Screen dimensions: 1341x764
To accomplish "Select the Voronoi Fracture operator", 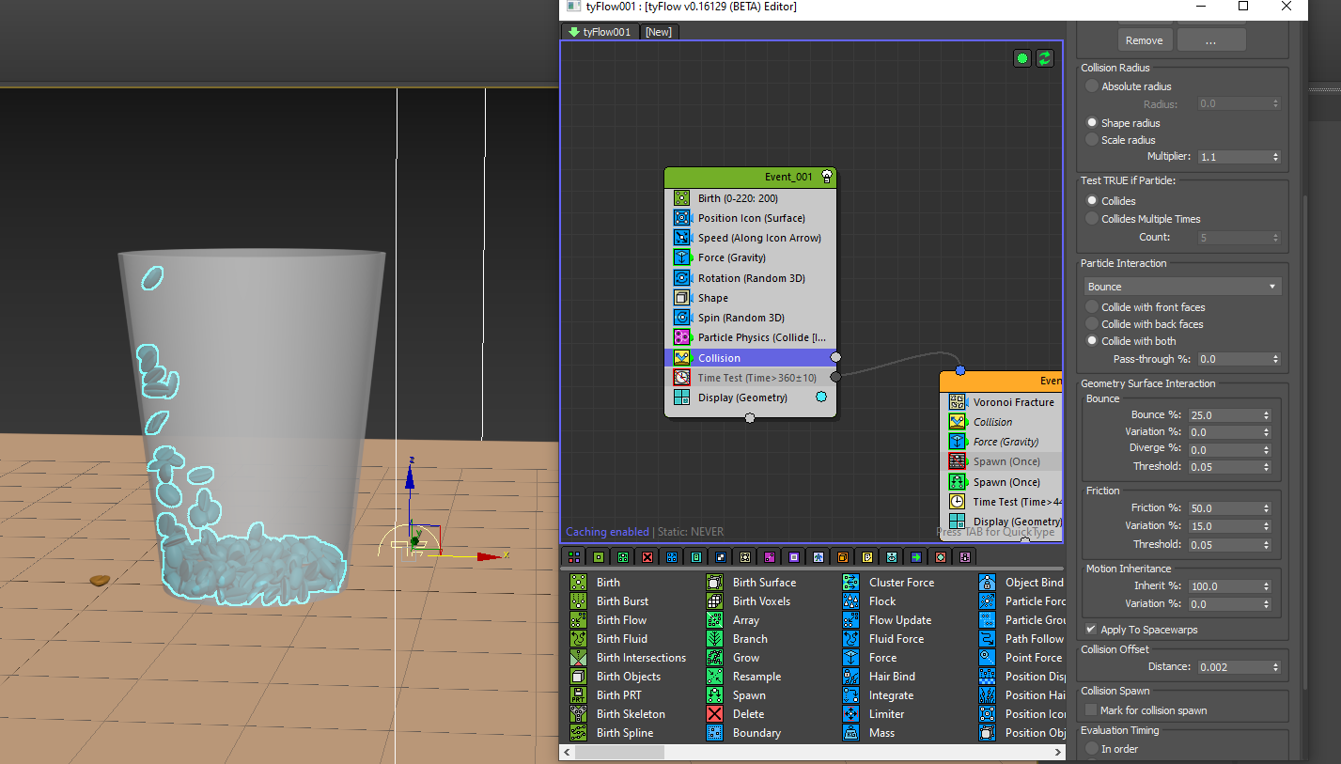I will coord(1001,402).
